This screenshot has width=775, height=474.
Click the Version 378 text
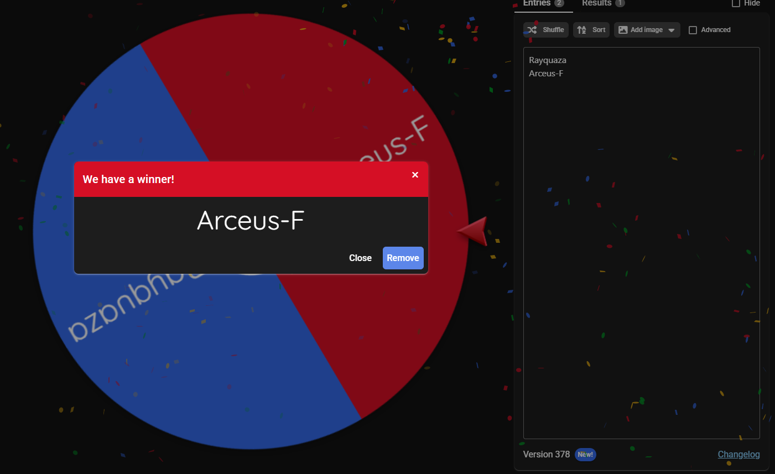546,454
